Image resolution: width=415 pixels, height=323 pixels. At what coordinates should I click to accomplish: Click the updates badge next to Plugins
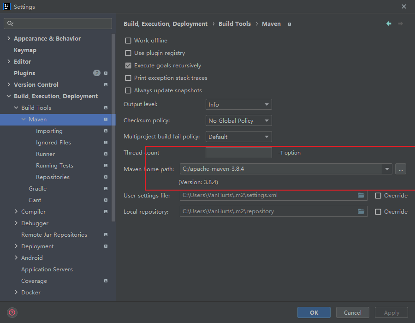click(x=96, y=73)
